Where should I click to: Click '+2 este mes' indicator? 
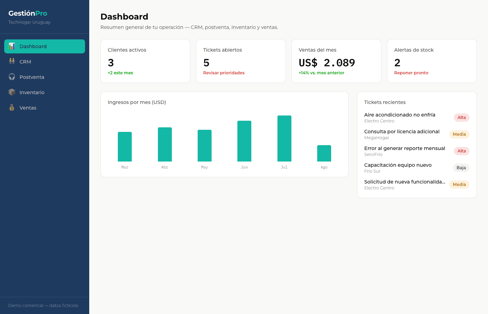point(120,73)
